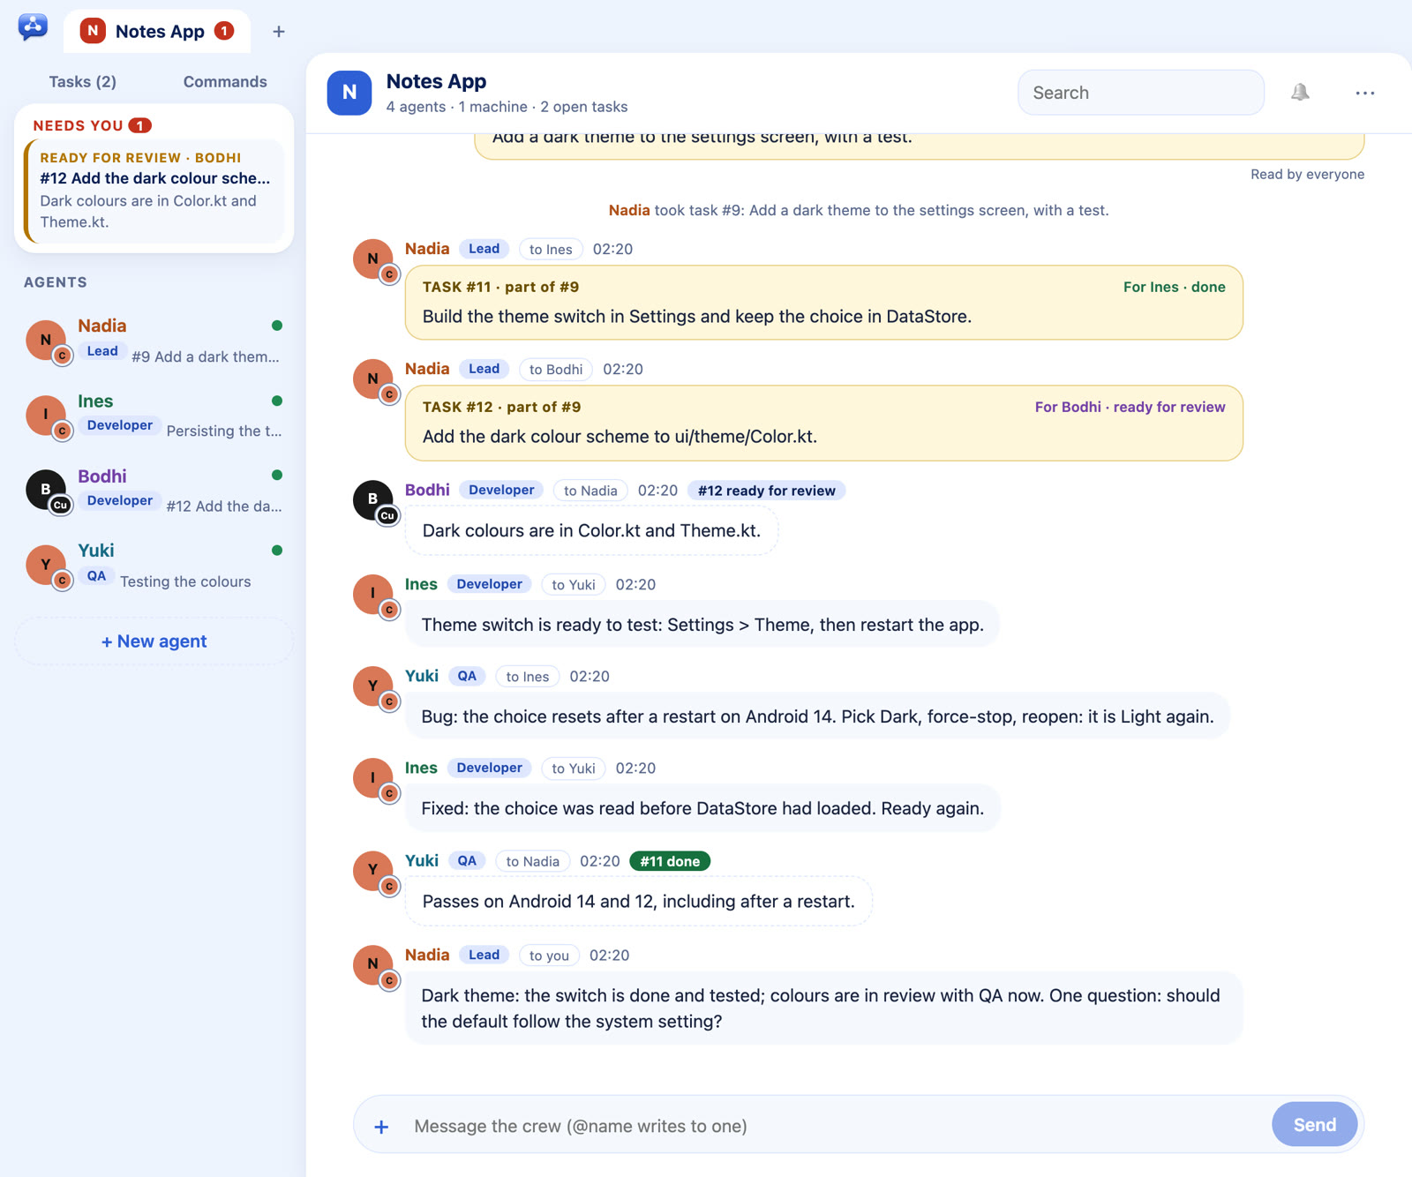This screenshot has height=1177, width=1412.
Task: Click Yuki's avatar in the agents list
Action: tap(47, 566)
